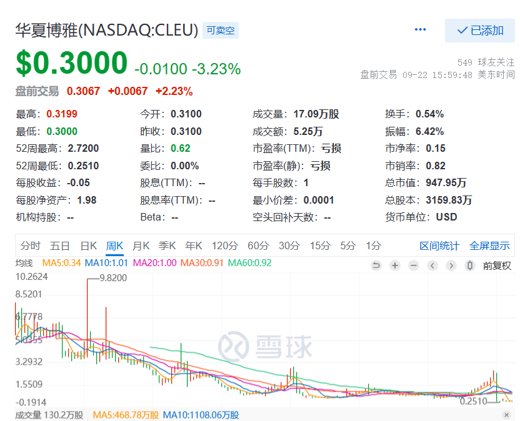The width and height of the screenshot is (520, 421).
Task: Switch to the 60分 interval tab
Action: click(x=258, y=245)
